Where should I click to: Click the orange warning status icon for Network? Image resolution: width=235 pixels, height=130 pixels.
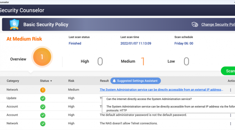tap(43, 90)
